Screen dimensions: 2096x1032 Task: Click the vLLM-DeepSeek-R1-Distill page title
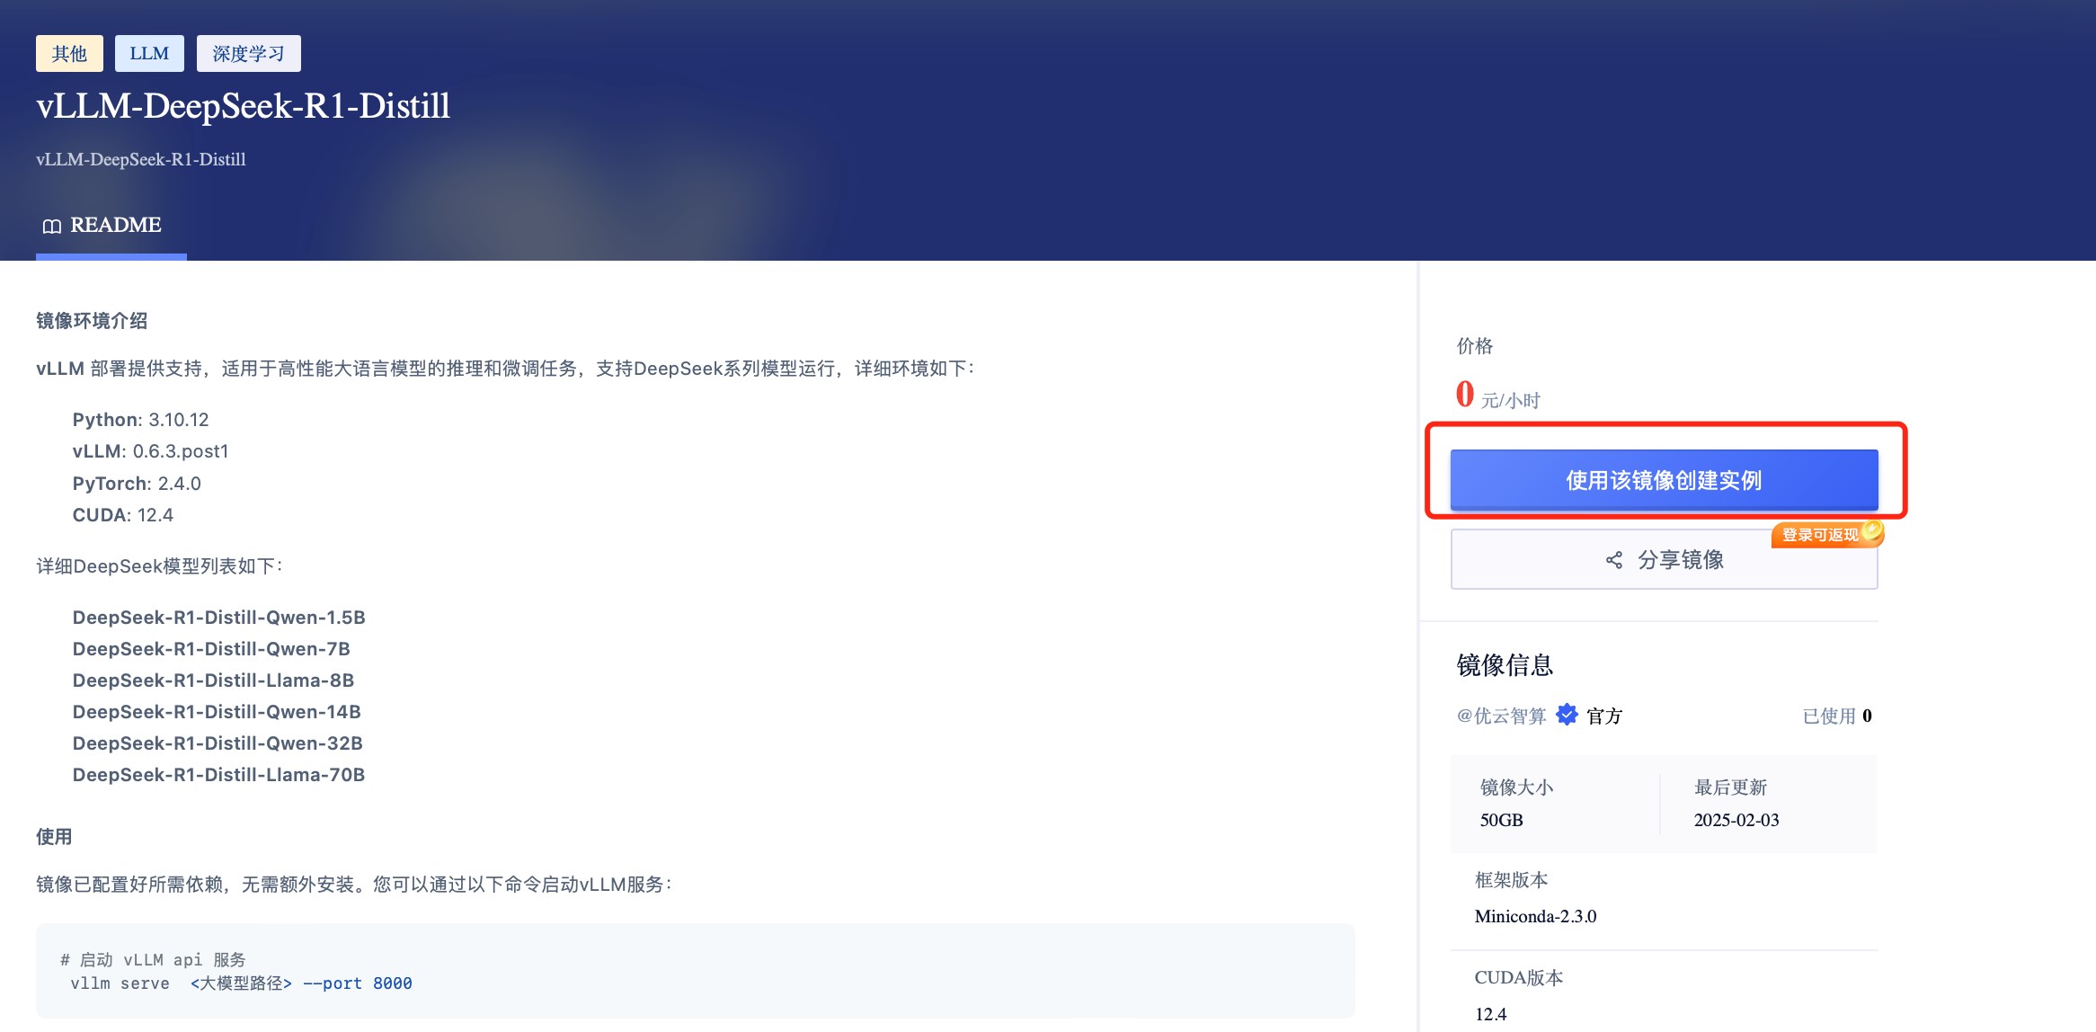pos(243,106)
